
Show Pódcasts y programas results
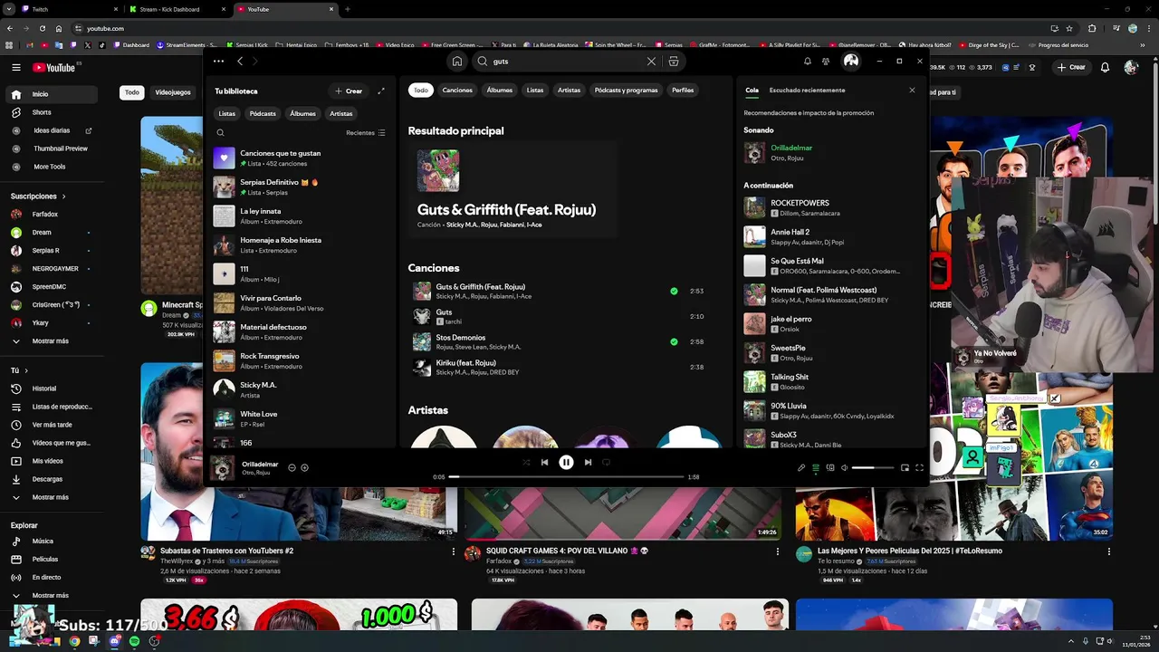point(627,91)
